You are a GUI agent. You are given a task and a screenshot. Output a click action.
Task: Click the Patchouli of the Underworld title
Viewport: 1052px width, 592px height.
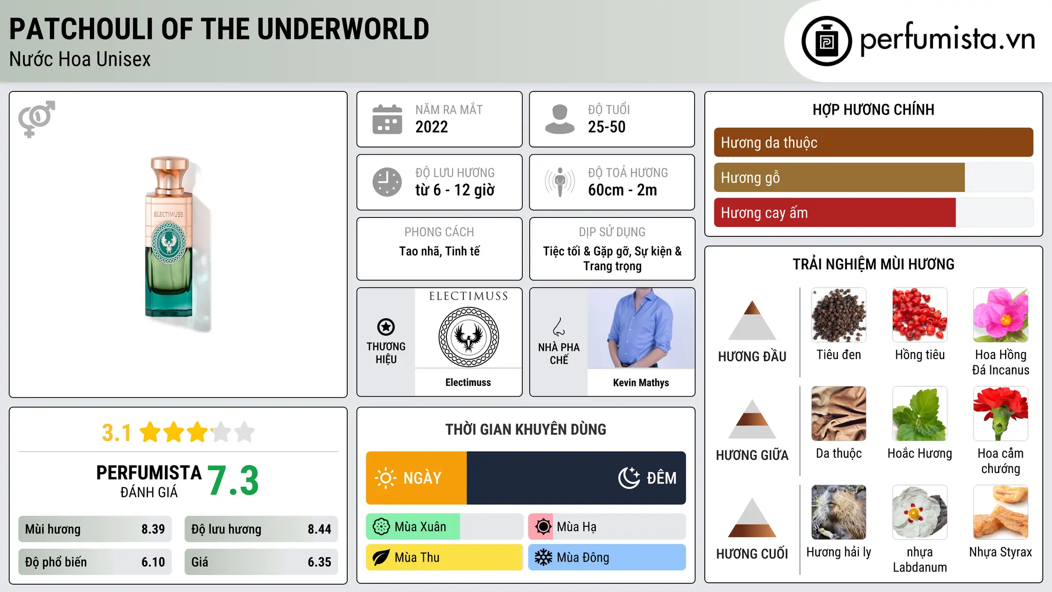point(219,29)
